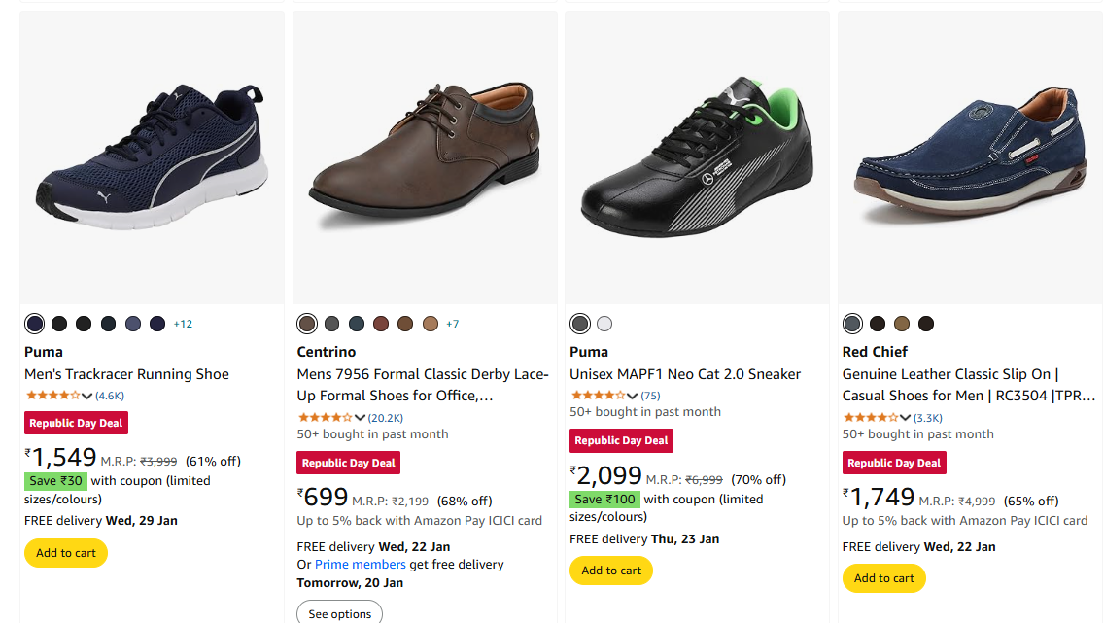The height and width of the screenshot is (623, 1104).
Task: Click Republic Day Deal badge on Red Chief
Action: (x=894, y=463)
